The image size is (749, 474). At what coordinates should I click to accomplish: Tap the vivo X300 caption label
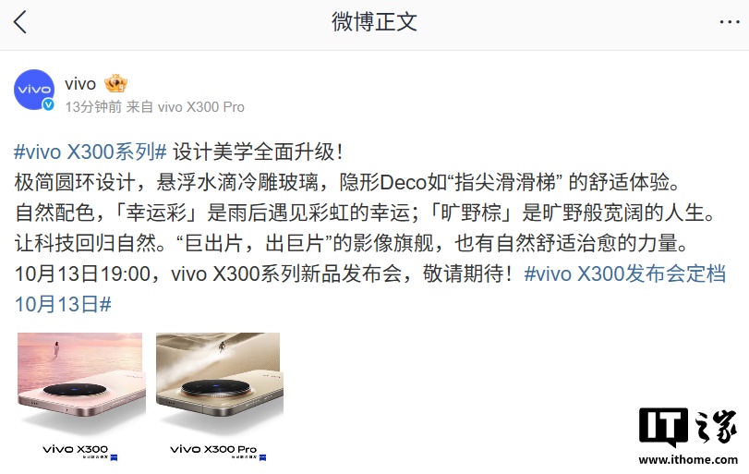tap(75, 449)
